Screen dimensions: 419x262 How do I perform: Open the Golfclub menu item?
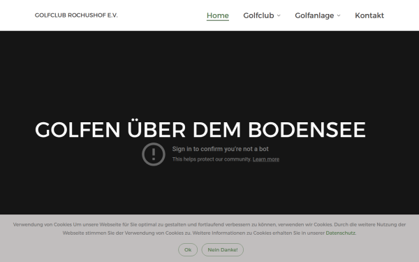(x=258, y=15)
